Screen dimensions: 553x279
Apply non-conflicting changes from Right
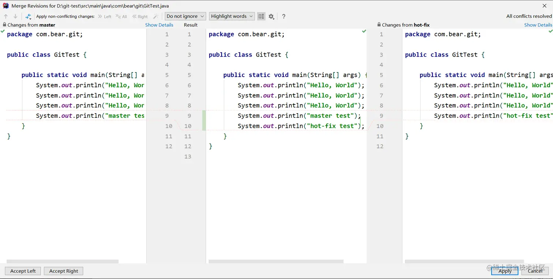(x=140, y=16)
